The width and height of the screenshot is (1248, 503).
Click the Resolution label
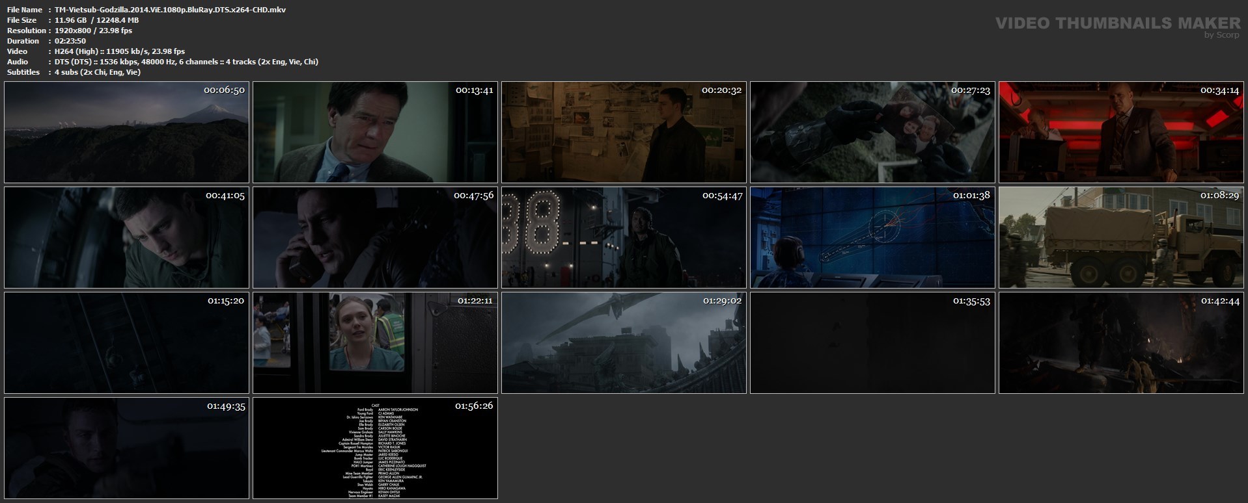click(x=26, y=31)
